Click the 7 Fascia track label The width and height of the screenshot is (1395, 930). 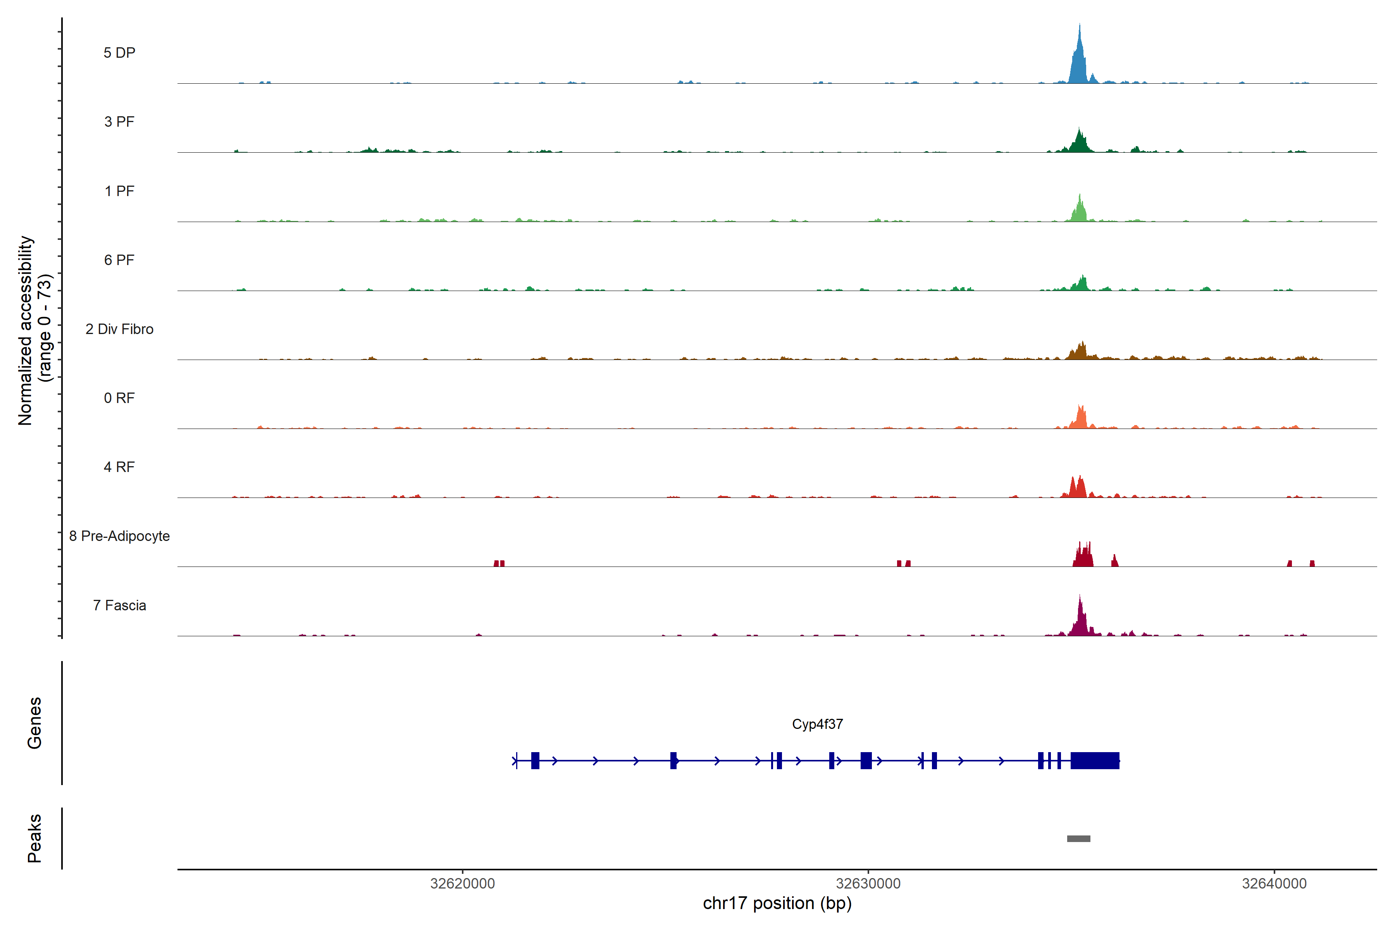pyautogui.click(x=119, y=606)
